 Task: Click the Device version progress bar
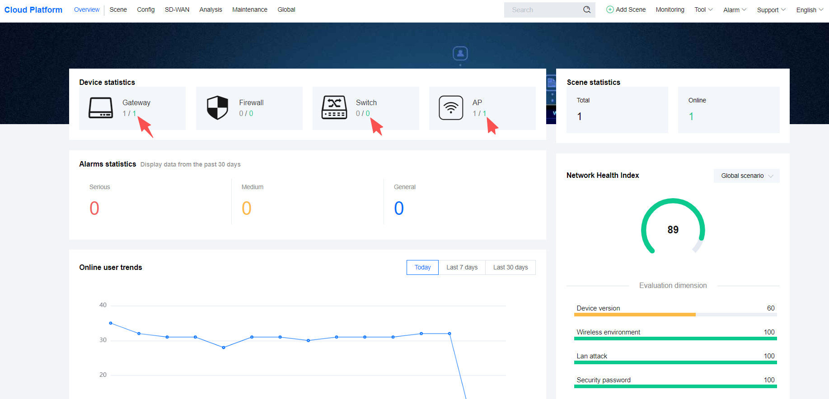point(675,315)
